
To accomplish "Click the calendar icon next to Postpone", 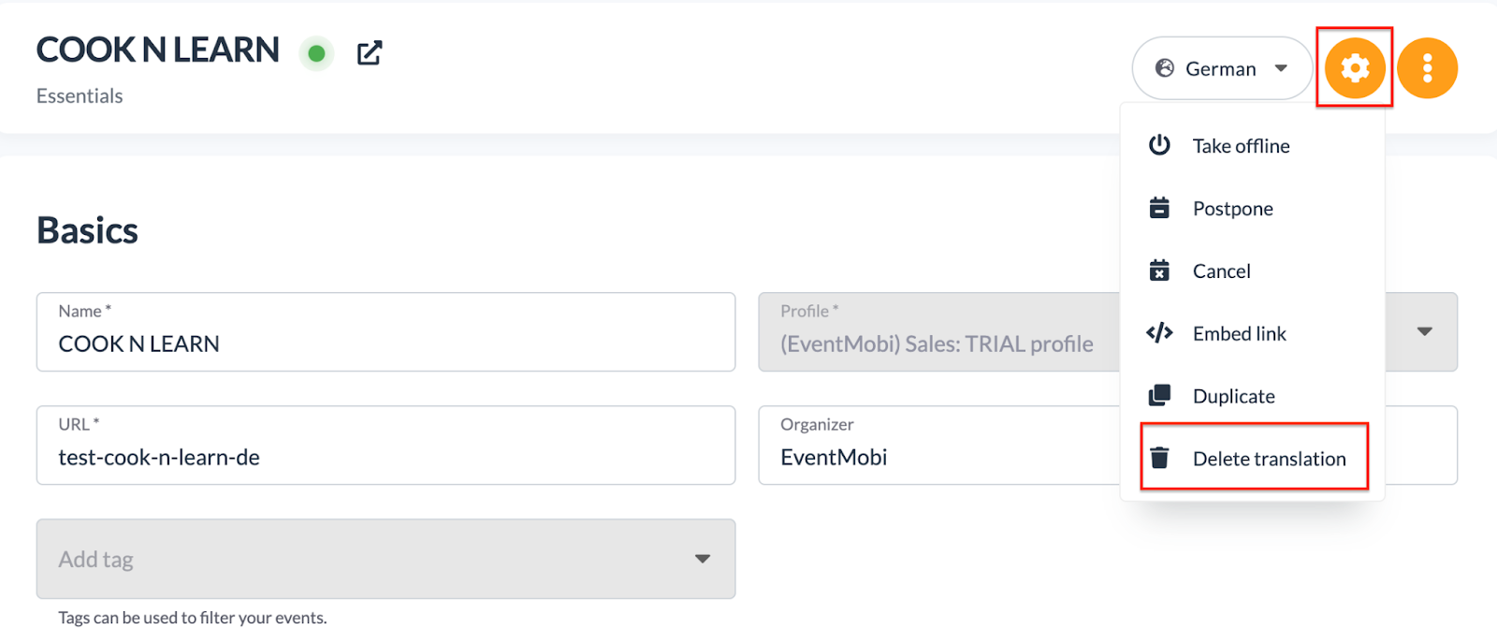I will [x=1159, y=208].
